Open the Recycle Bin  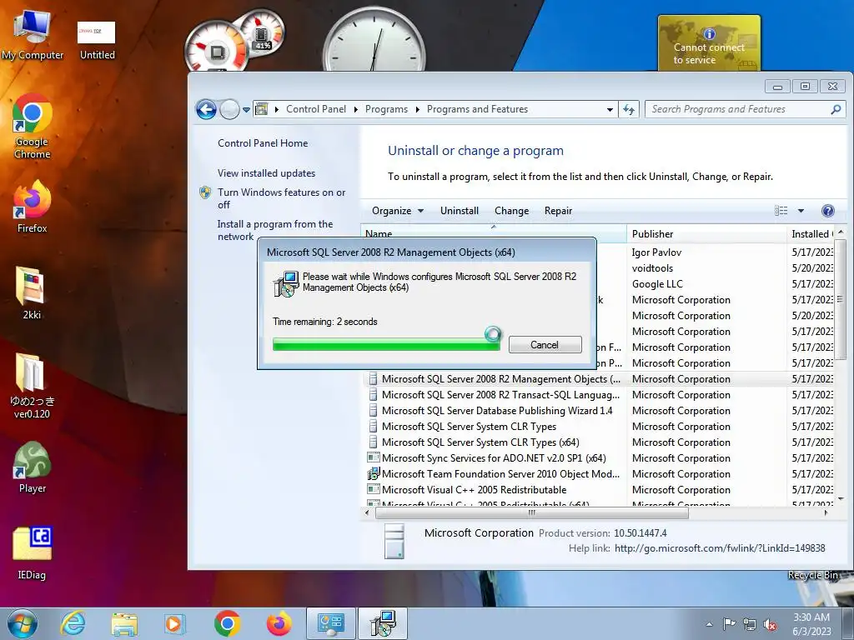(x=812, y=575)
